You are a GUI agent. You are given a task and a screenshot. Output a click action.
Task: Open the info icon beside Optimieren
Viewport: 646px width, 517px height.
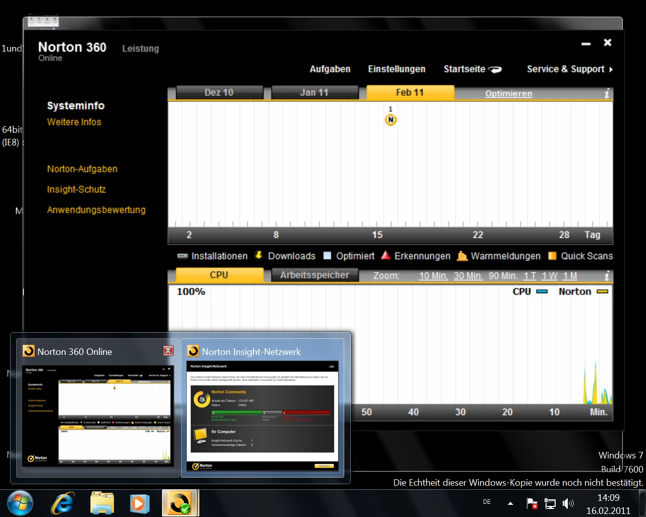607,93
